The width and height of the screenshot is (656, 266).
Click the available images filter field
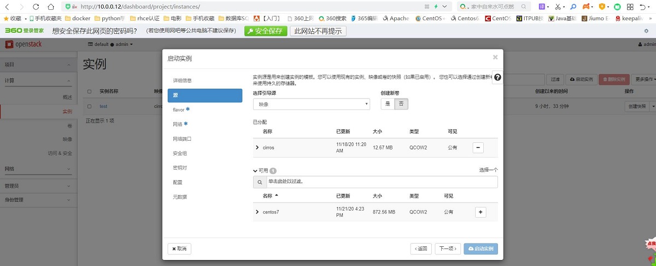tap(381, 182)
